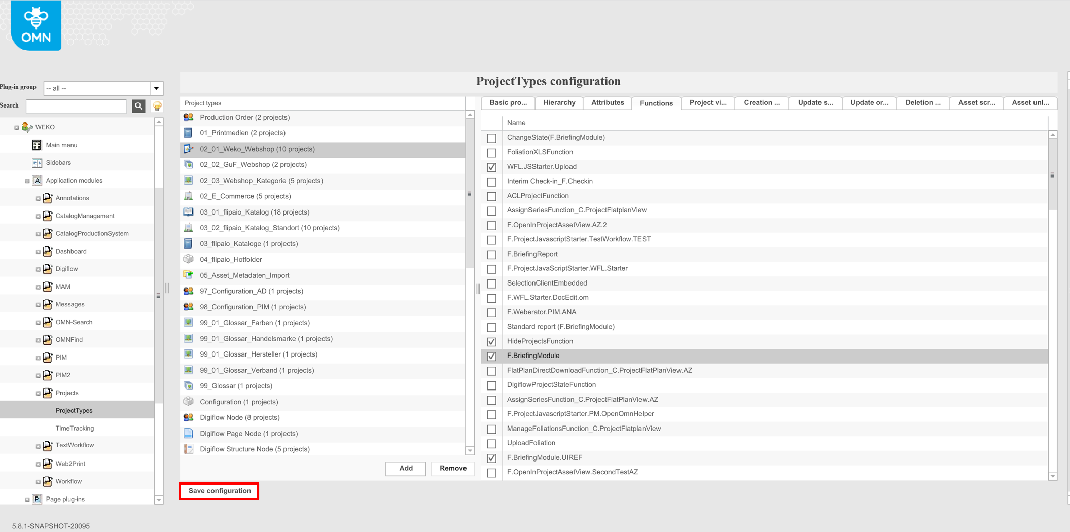Expand the PIM tree node
1070x532 pixels.
coord(38,358)
